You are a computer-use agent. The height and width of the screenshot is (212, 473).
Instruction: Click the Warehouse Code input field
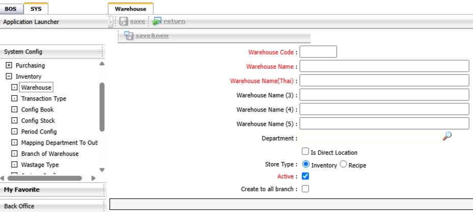(x=318, y=52)
